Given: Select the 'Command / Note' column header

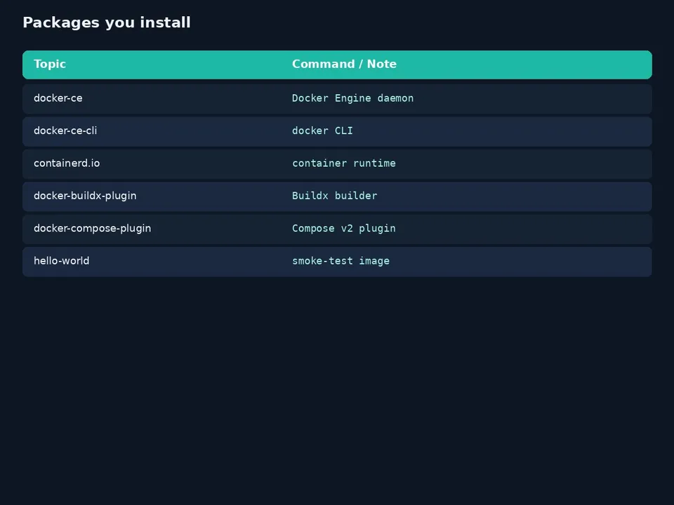Looking at the screenshot, I should click(344, 64).
